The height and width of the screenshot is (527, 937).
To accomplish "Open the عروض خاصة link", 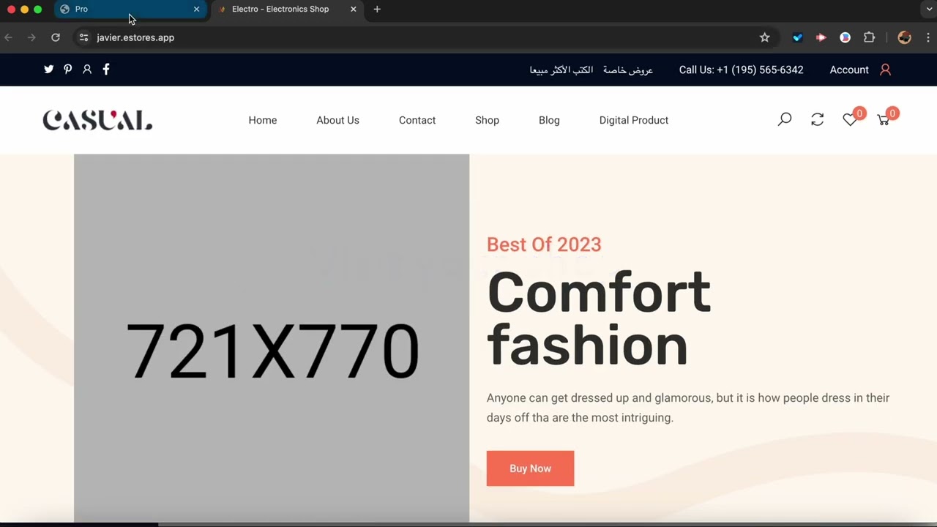I will [628, 70].
